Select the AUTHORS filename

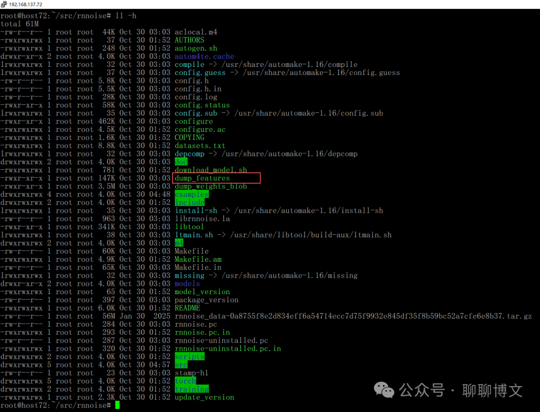tap(189, 40)
